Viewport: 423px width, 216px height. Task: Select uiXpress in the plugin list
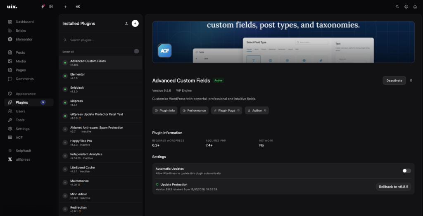pyautogui.click(x=100, y=103)
